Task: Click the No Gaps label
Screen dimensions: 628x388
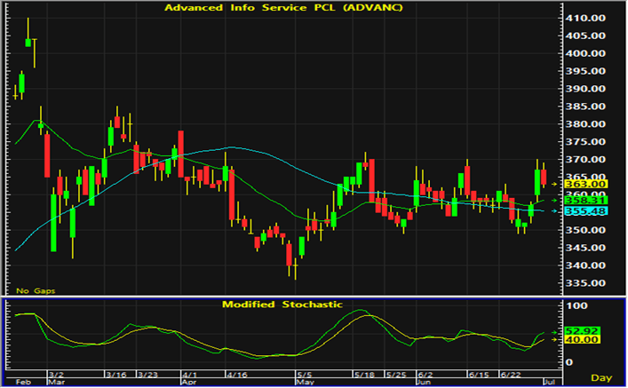Action: coord(36,290)
